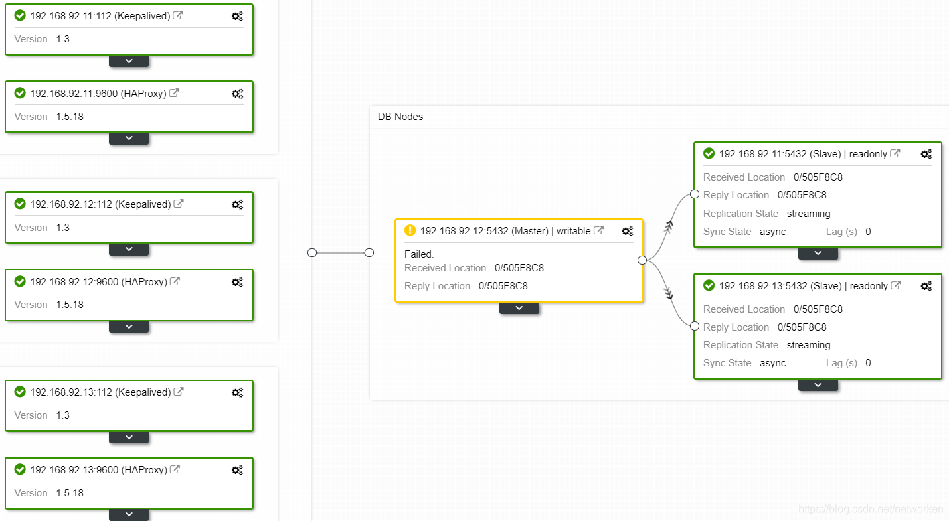Viewport: 949px width, 521px height.
Task: Click 192.168.92.13:5432 (Slave) | readonly title
Action: [804, 286]
